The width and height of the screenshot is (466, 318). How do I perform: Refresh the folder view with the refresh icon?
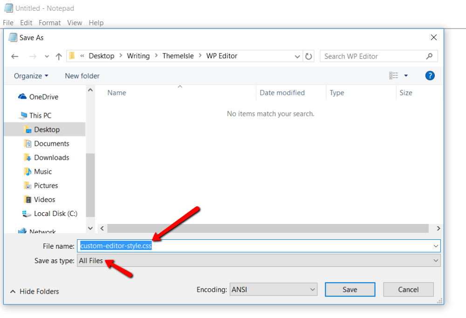pos(309,56)
